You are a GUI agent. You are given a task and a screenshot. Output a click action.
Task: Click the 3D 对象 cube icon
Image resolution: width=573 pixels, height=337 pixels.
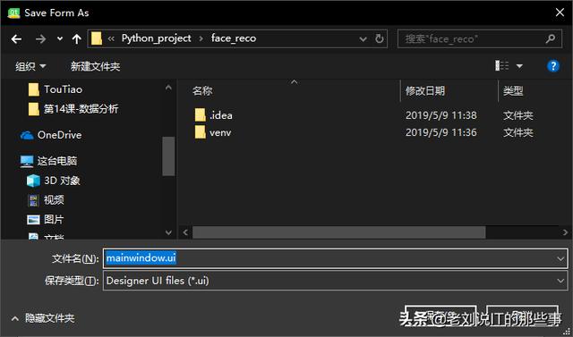tap(33, 181)
